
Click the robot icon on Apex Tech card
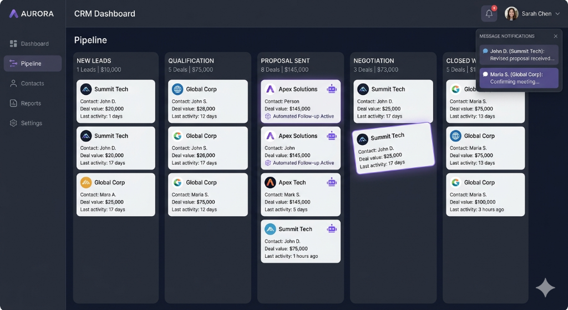pyautogui.click(x=332, y=182)
